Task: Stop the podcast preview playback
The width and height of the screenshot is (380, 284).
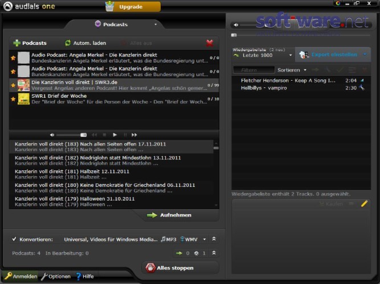Action: pos(104,135)
